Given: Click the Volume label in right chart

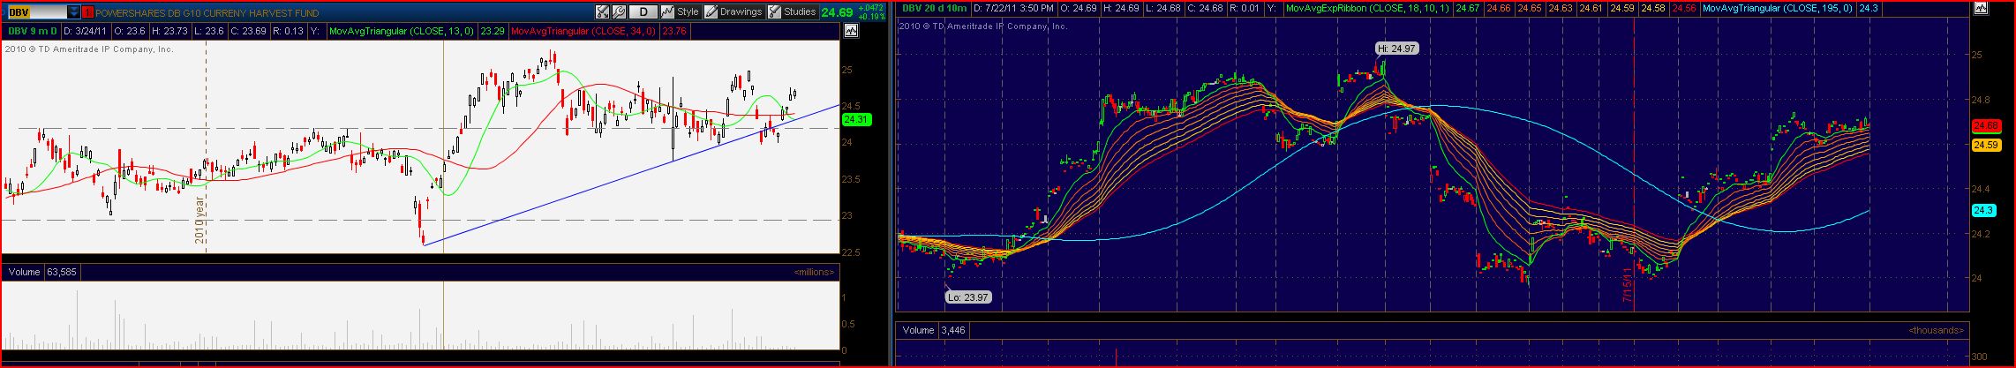Looking at the screenshot, I should [x=918, y=330].
